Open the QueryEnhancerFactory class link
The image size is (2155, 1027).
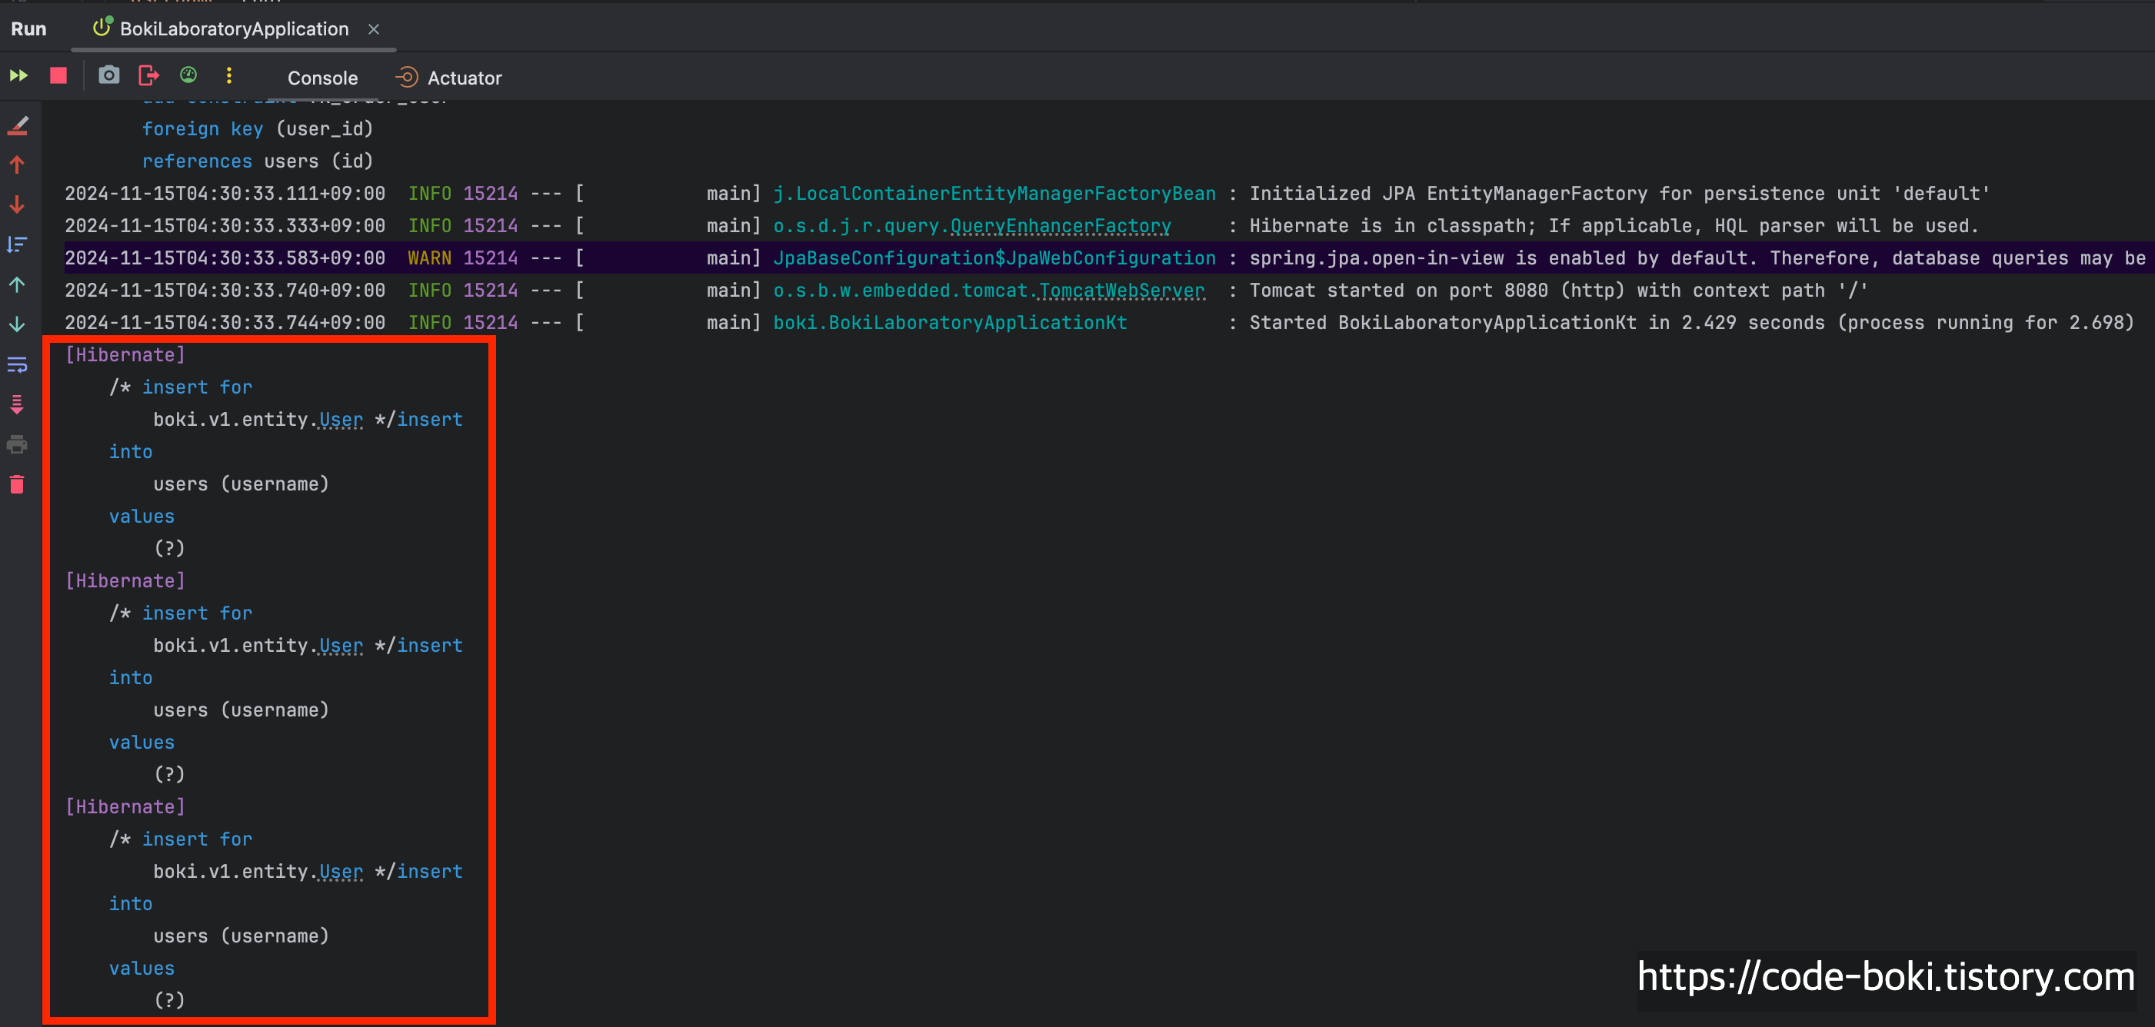tap(1060, 227)
